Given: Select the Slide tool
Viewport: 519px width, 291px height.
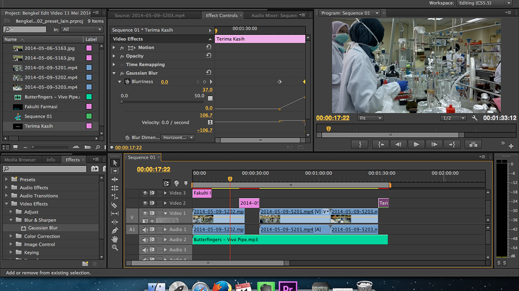Looking at the screenshot, I should point(115,222).
